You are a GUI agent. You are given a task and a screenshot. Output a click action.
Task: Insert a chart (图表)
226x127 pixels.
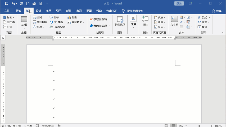pos(72,17)
